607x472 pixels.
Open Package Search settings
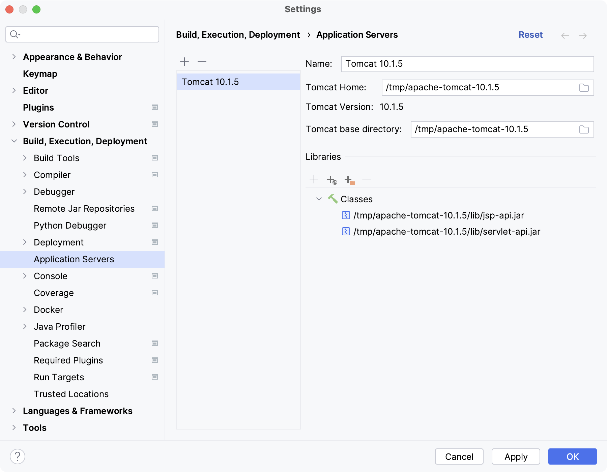[x=67, y=344]
